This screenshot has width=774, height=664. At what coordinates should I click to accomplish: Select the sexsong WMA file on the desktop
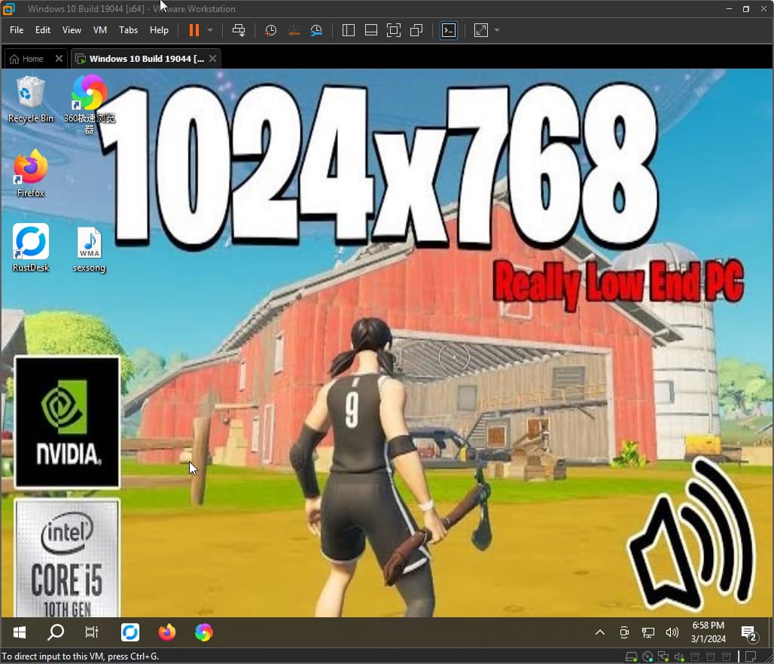[x=90, y=249]
